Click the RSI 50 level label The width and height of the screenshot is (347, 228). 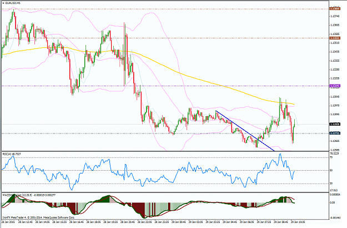tap(331, 170)
